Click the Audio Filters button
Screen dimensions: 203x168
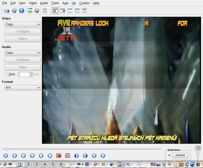click(23, 67)
